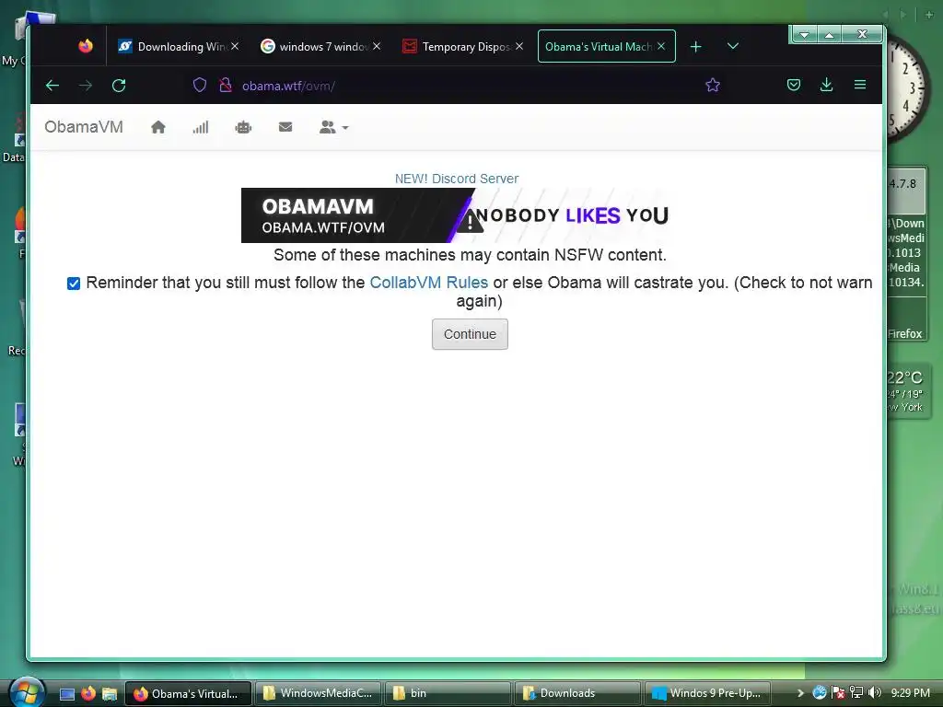This screenshot has height=707, width=943.
Task: Expand hidden system tray icons arrow
Action: pos(800,693)
